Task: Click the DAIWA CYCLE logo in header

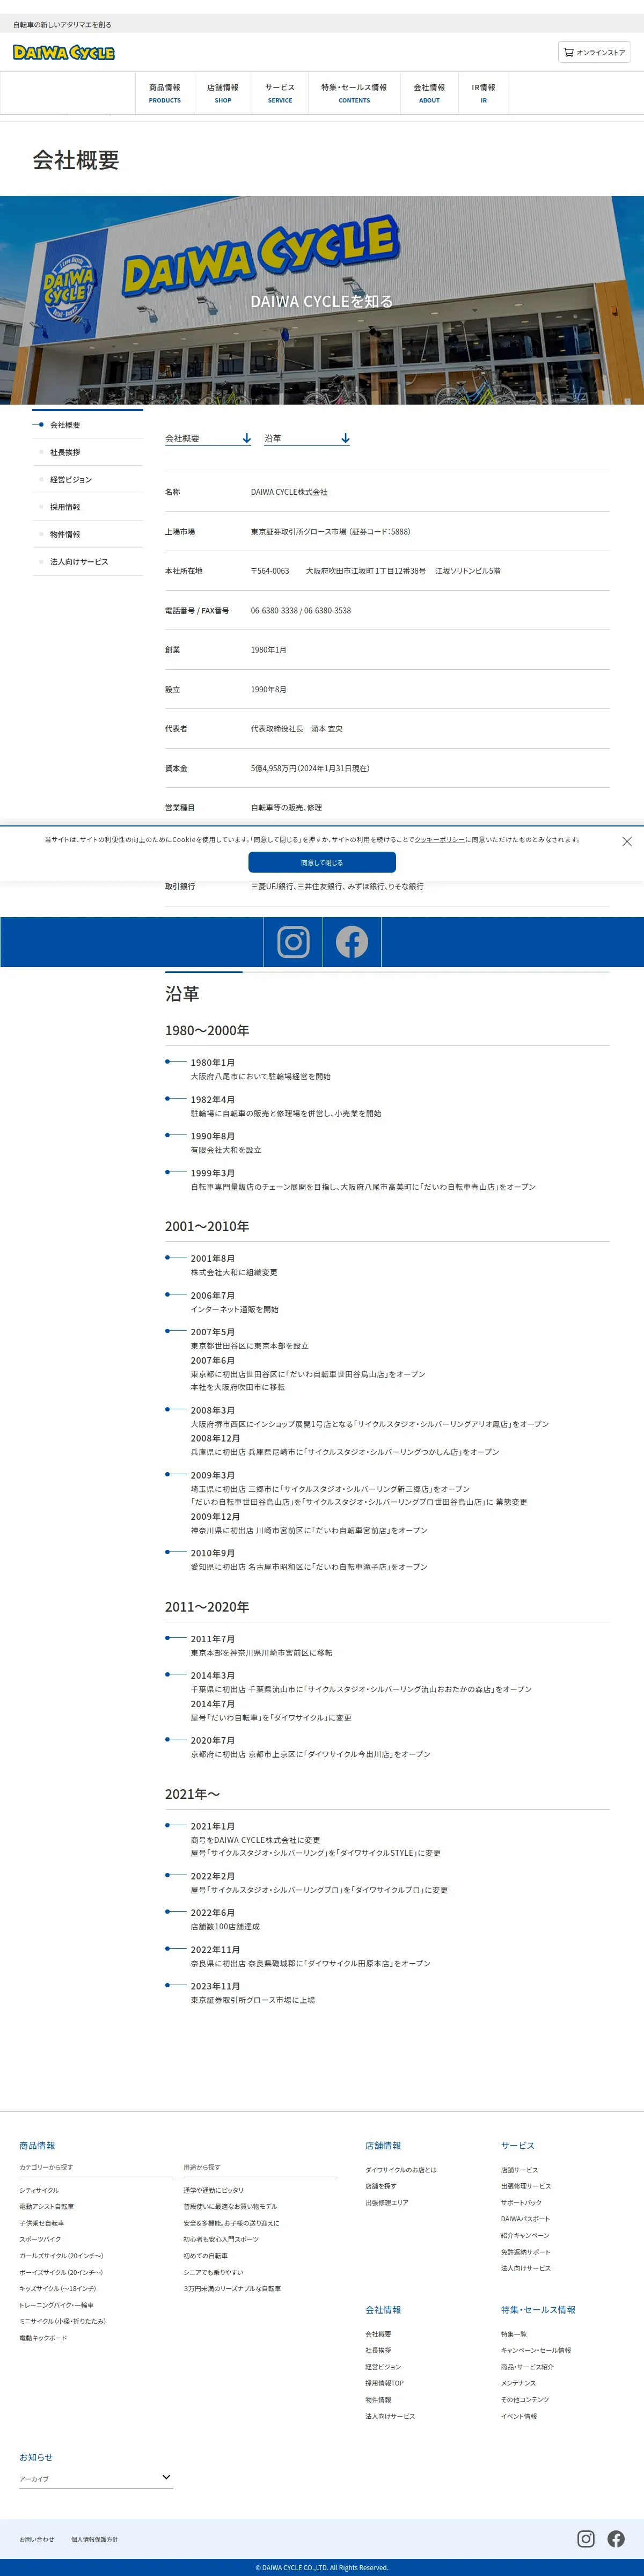Action: (64, 52)
